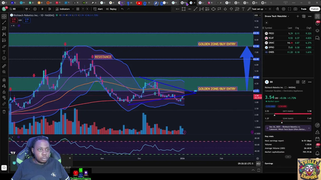Add symbol to watchlist with plus icon
The height and width of the screenshot is (180, 321).
pyautogui.click(x=298, y=16)
